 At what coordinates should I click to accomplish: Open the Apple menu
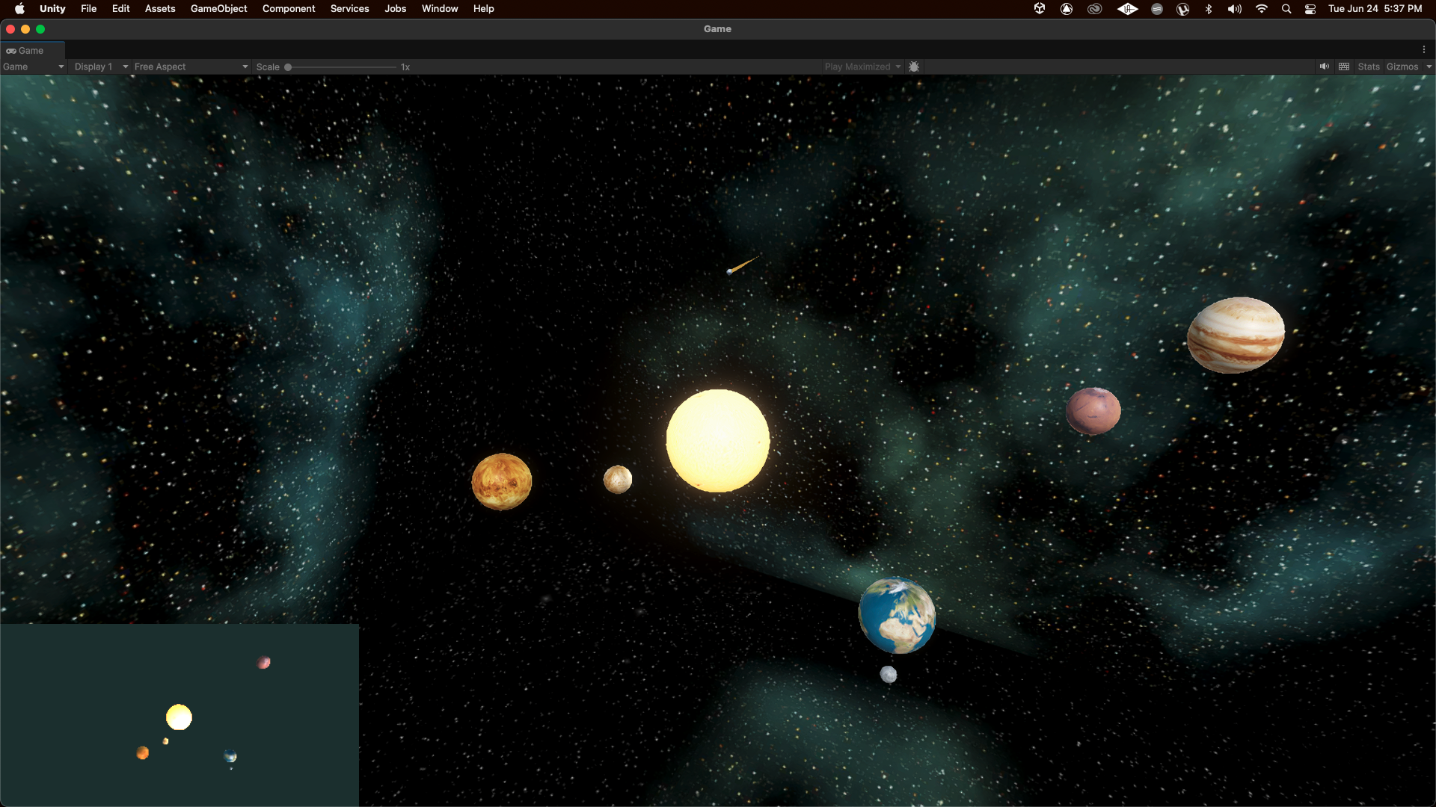[19, 9]
